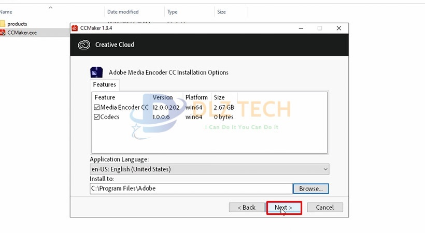Click the Feature column header
Viewport: 425px width, 233px height.
coord(105,97)
